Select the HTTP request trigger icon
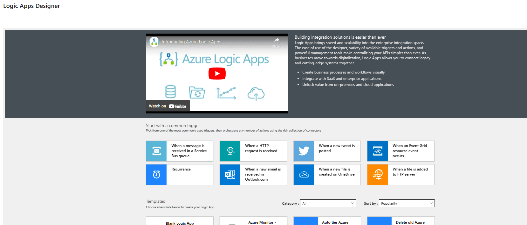The height and width of the screenshot is (225, 527). [x=230, y=151]
